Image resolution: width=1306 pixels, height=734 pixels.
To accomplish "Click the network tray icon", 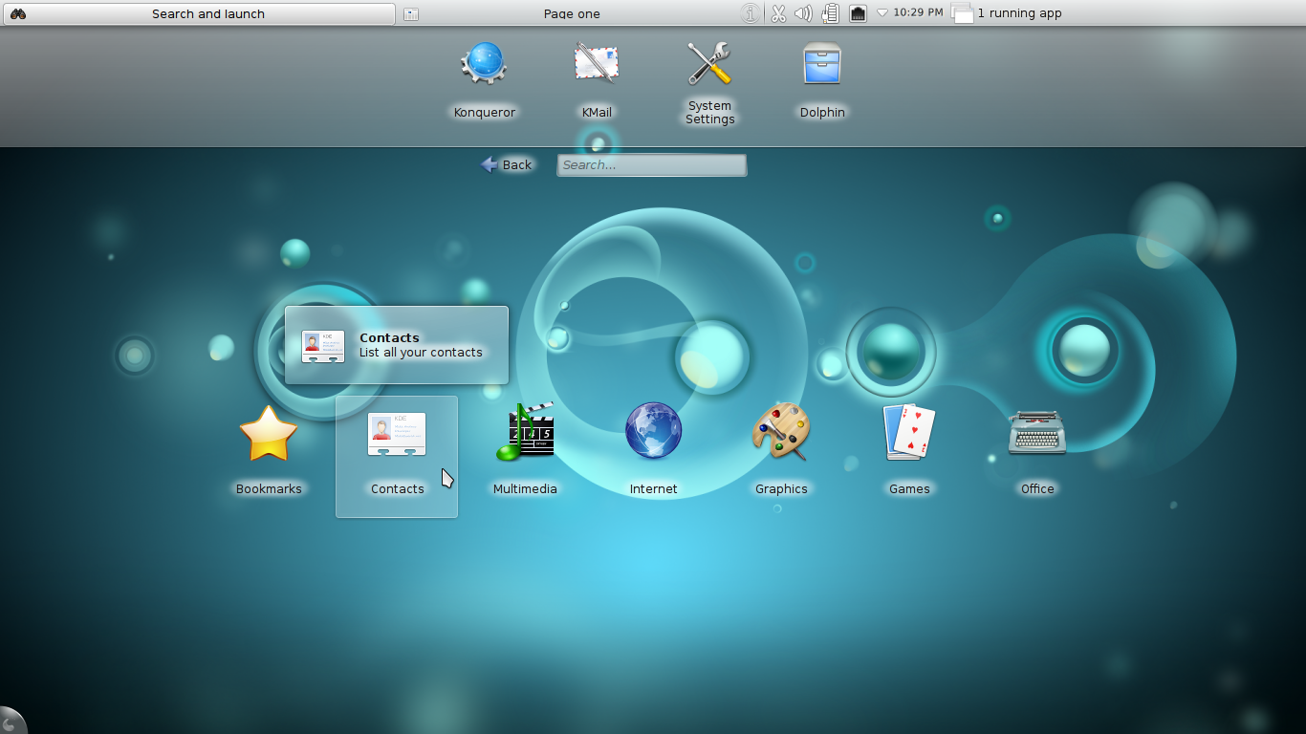I will (x=857, y=12).
